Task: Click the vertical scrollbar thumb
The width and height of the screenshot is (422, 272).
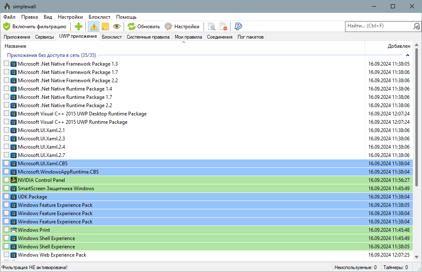Action: [x=417, y=117]
